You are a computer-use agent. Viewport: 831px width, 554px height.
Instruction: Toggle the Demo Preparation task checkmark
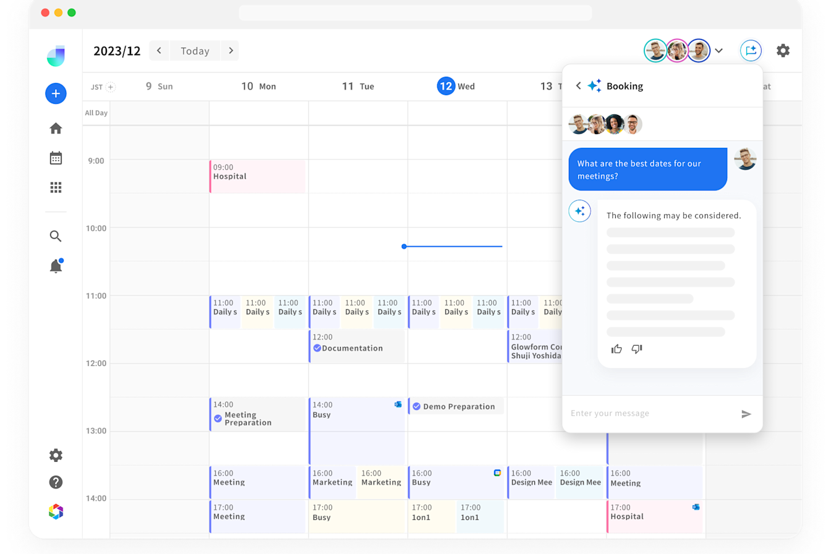pos(417,406)
